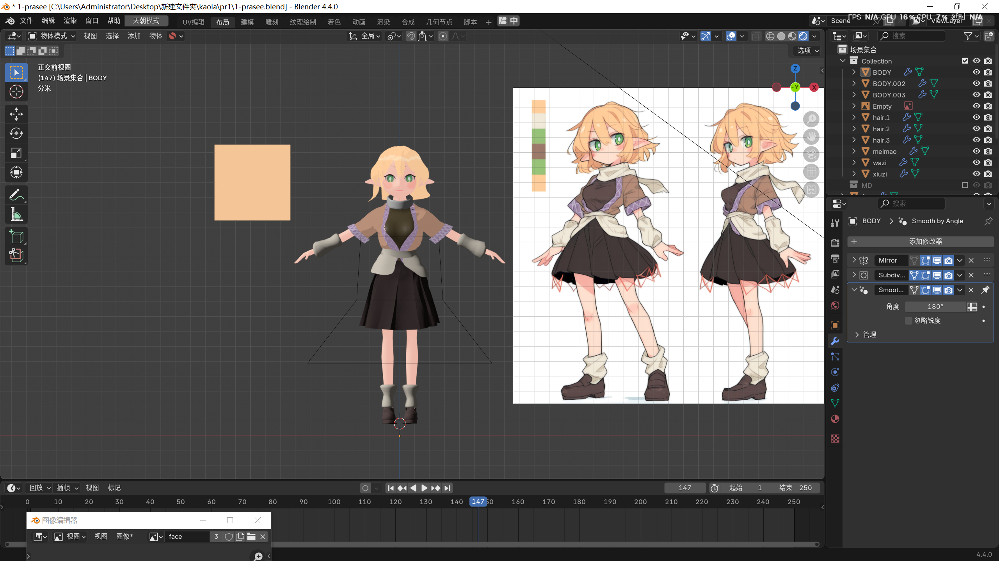999x561 pixels.
Task: Uncheck the Collection exclude checkbox
Action: click(965, 61)
